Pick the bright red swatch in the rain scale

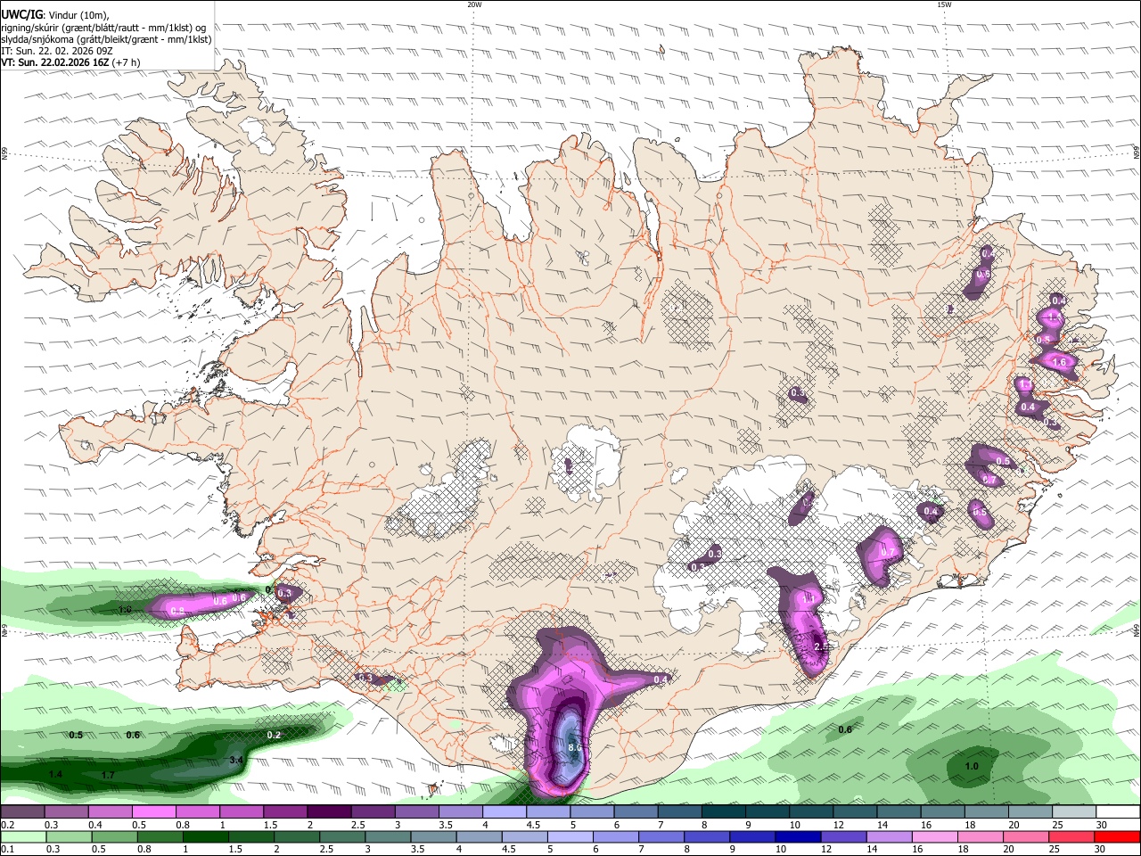(1117, 837)
